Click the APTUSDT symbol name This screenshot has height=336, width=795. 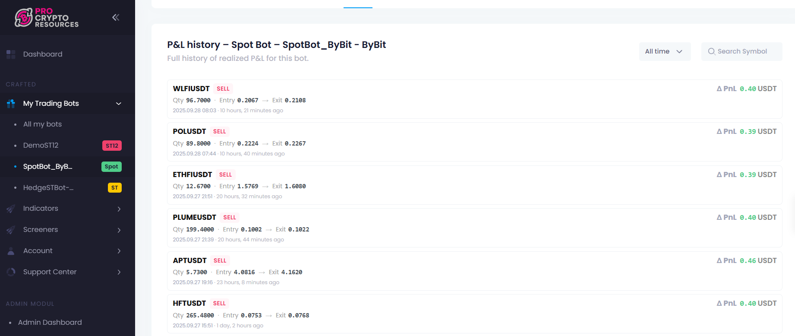[x=189, y=260]
